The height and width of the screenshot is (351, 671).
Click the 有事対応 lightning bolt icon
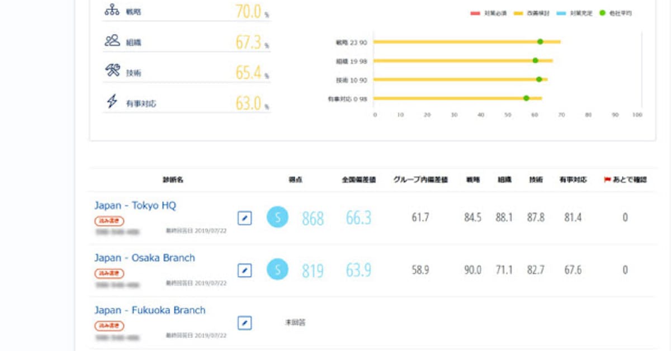pos(112,102)
